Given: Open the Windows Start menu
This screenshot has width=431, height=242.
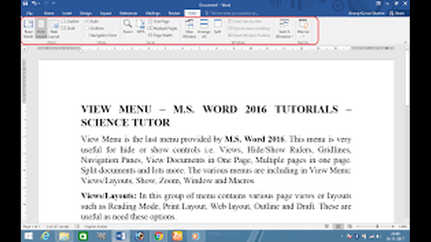Looking at the screenshot, I should (28, 236).
